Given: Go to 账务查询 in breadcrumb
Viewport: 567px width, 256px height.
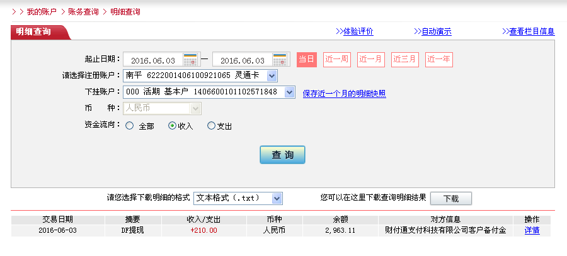Looking at the screenshot, I should (83, 11).
